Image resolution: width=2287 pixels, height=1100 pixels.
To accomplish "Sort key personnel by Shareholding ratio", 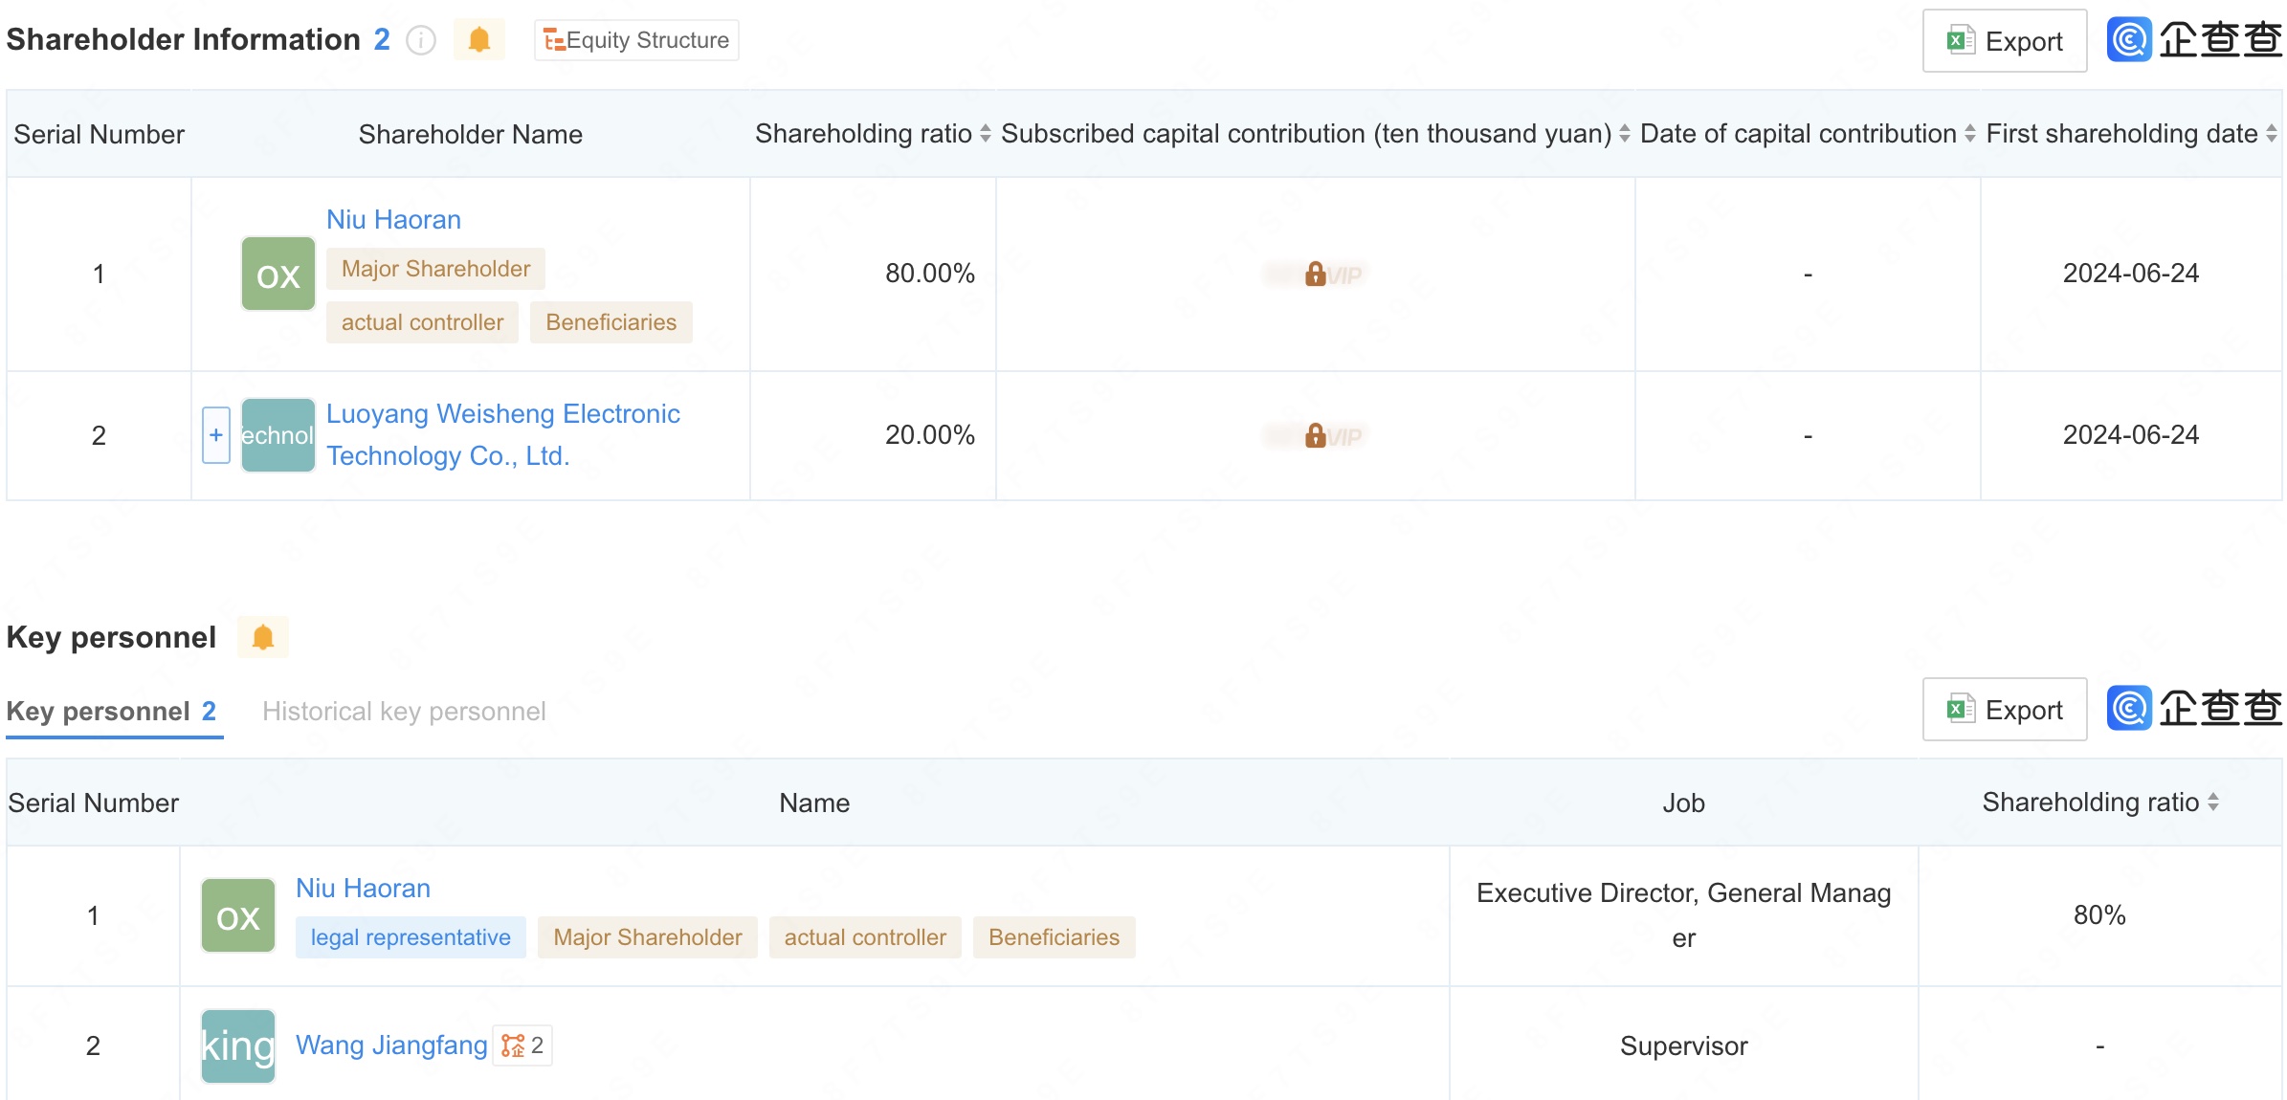I will click(x=2212, y=803).
